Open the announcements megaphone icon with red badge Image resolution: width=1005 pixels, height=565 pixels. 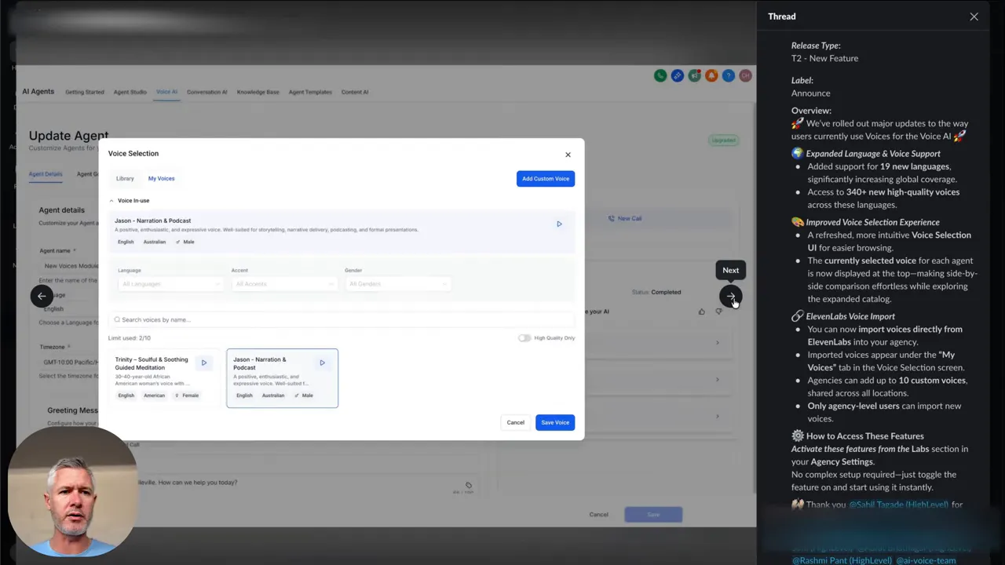coord(694,75)
